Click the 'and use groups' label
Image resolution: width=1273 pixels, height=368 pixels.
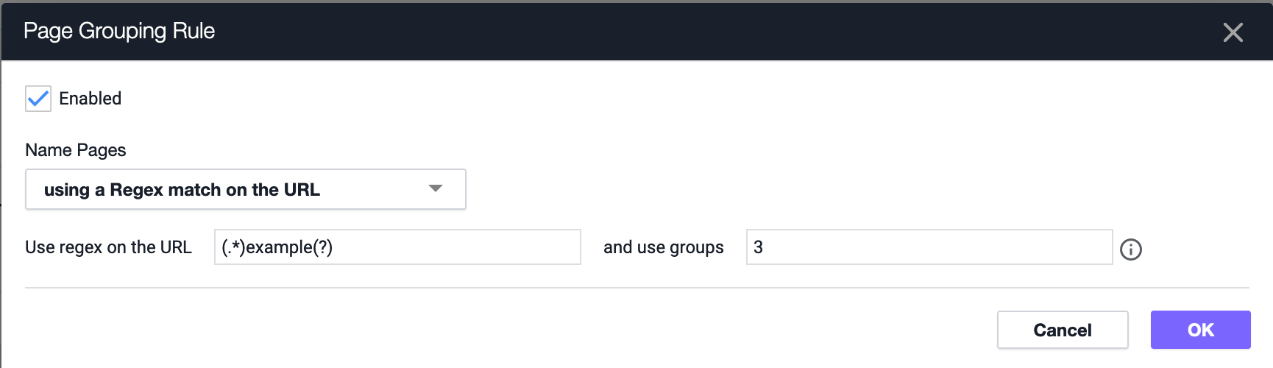(663, 247)
